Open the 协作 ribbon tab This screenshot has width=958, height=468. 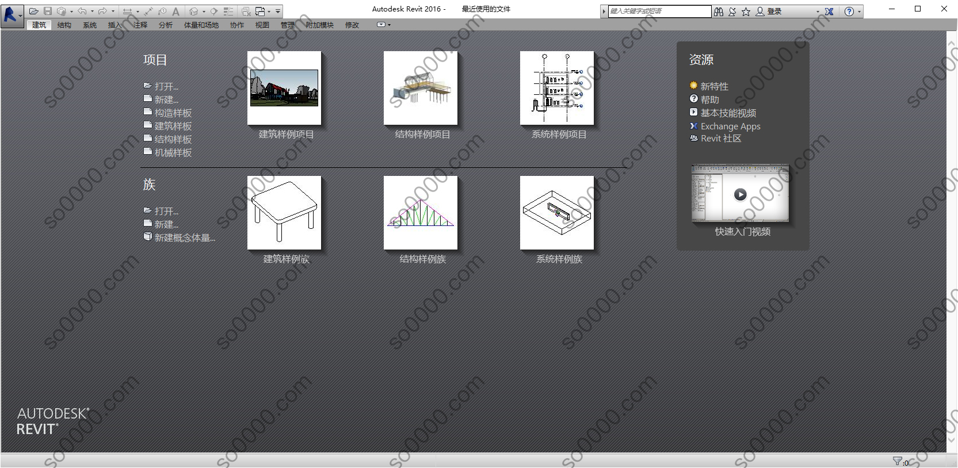237,25
